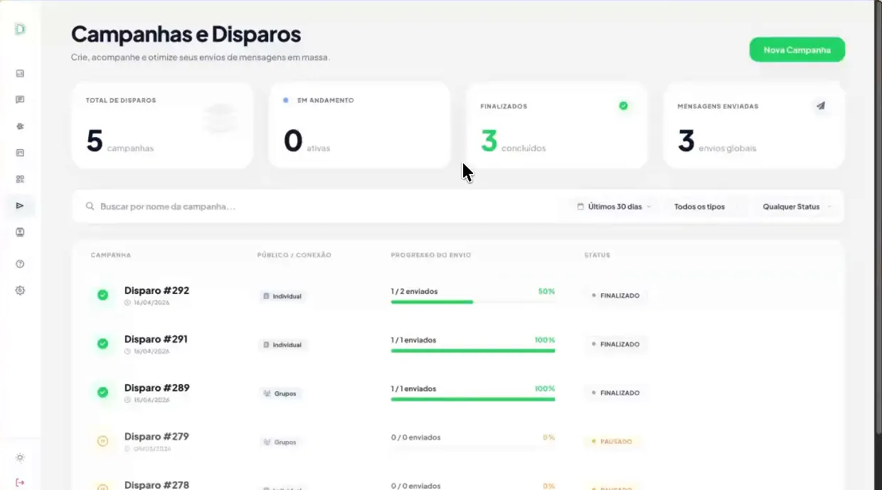Open the Disparo #278 campaign
The width and height of the screenshot is (882, 490).
[x=156, y=485]
